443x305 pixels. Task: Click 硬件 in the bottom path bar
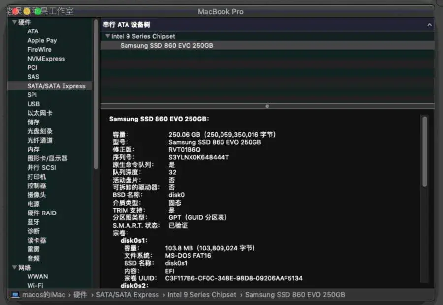80,295
